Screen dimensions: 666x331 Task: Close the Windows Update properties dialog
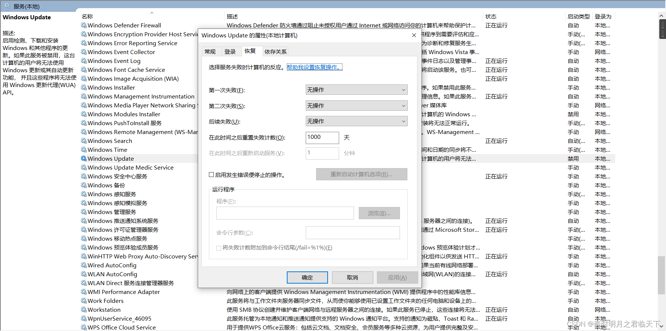click(414, 35)
